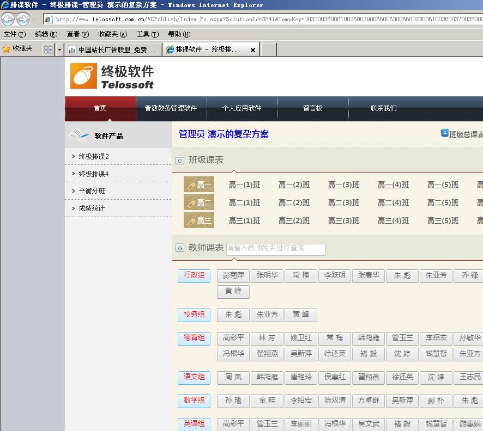This screenshot has height=431, width=483.
Task: Click the Favorites star icon
Action: [6, 48]
